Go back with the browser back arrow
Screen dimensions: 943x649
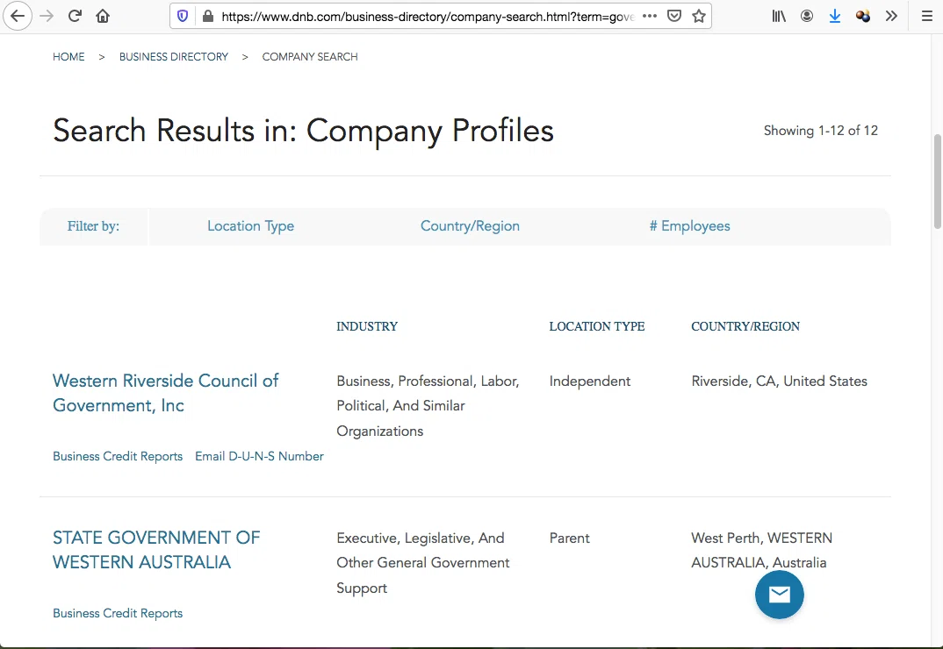click(18, 16)
